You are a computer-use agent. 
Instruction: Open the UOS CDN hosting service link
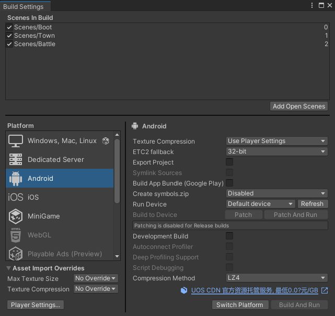coord(255,290)
